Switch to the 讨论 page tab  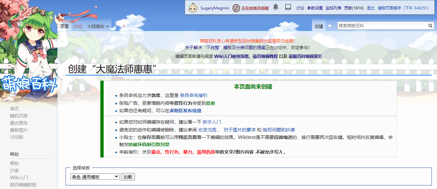78,26
